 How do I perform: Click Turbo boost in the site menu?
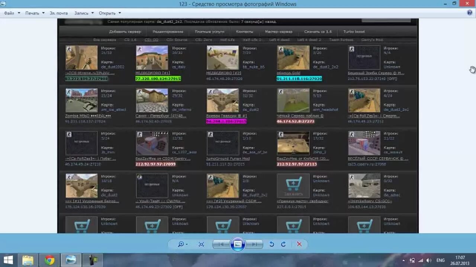(x=354, y=32)
